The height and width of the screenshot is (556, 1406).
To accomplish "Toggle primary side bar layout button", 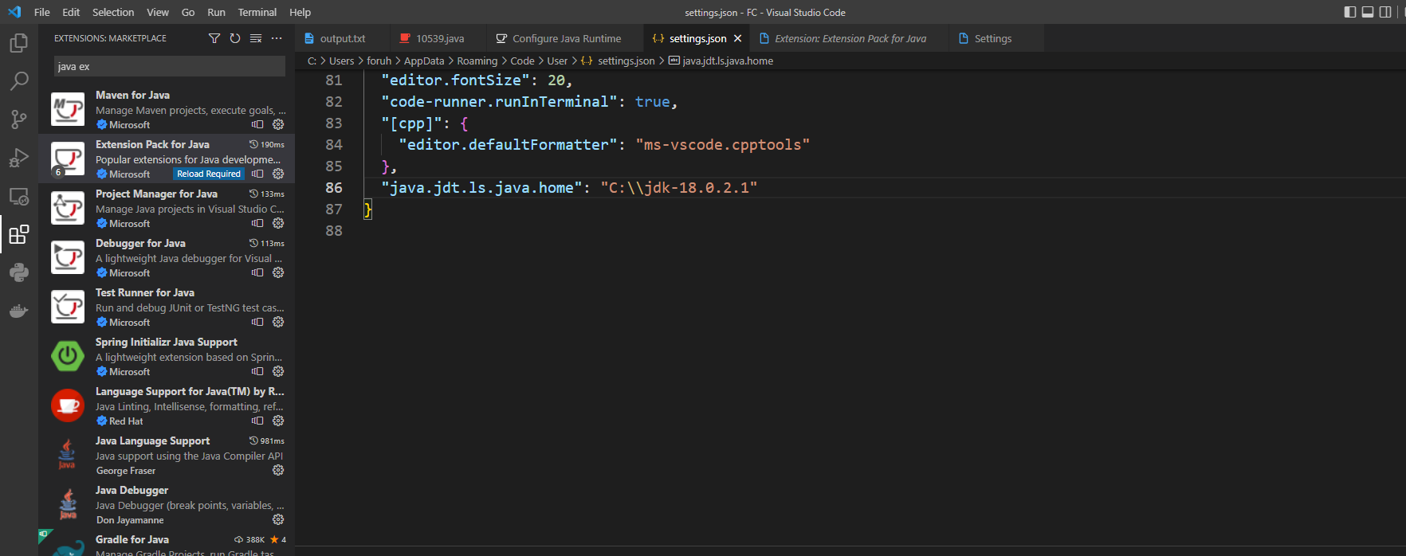I will (x=1349, y=12).
